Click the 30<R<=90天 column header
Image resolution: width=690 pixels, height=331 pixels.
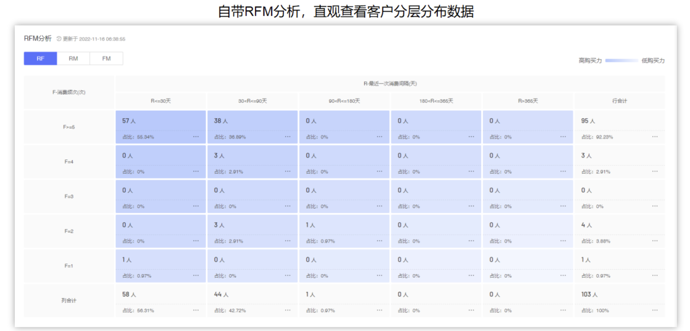point(253,101)
